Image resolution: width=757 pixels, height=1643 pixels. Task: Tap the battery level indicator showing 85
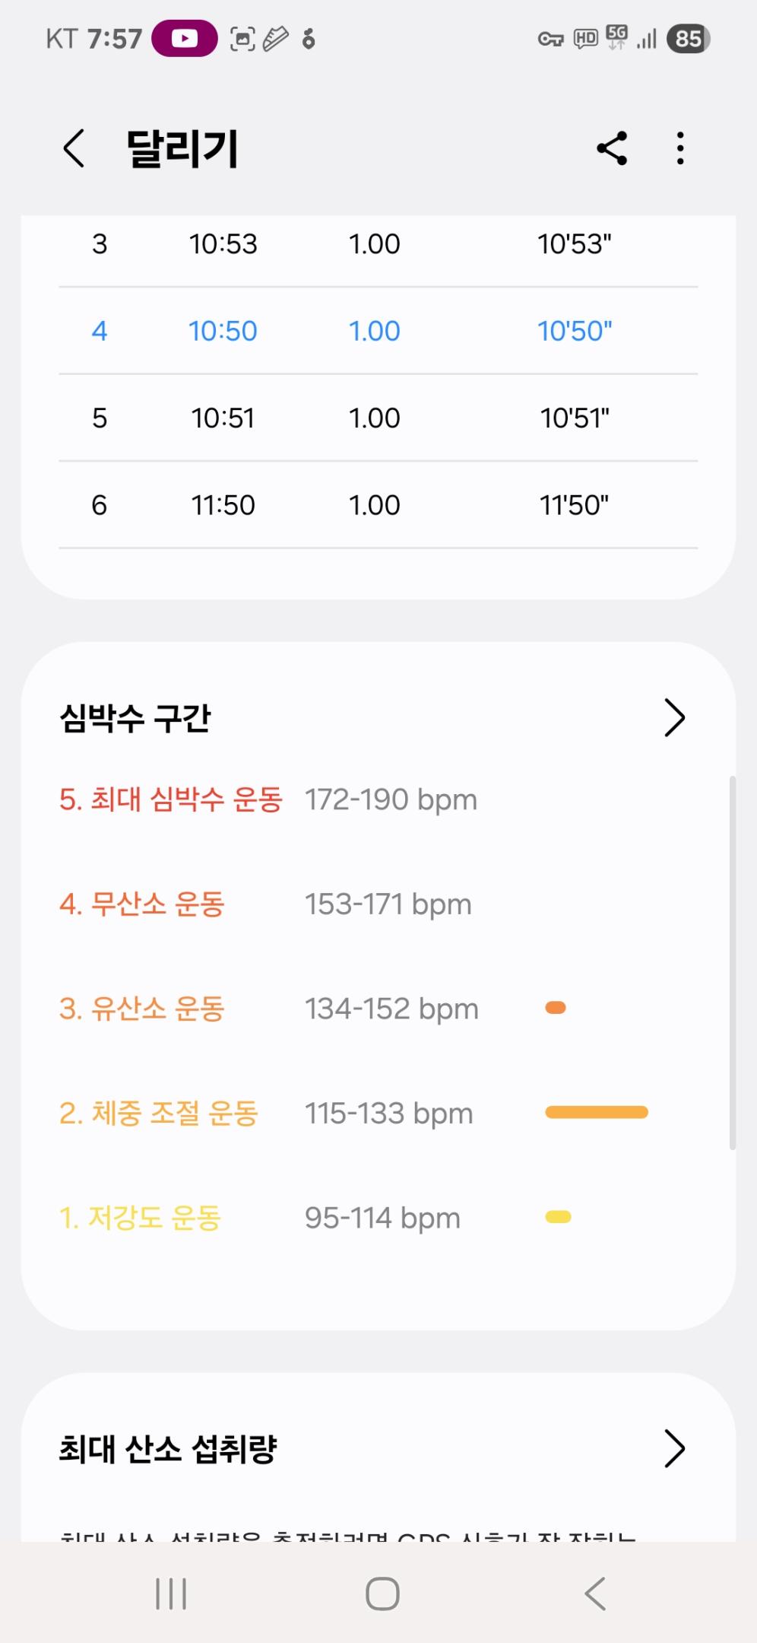688,39
